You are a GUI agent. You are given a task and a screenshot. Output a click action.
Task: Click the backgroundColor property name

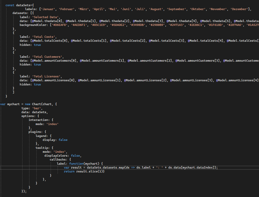(x=34, y=25)
